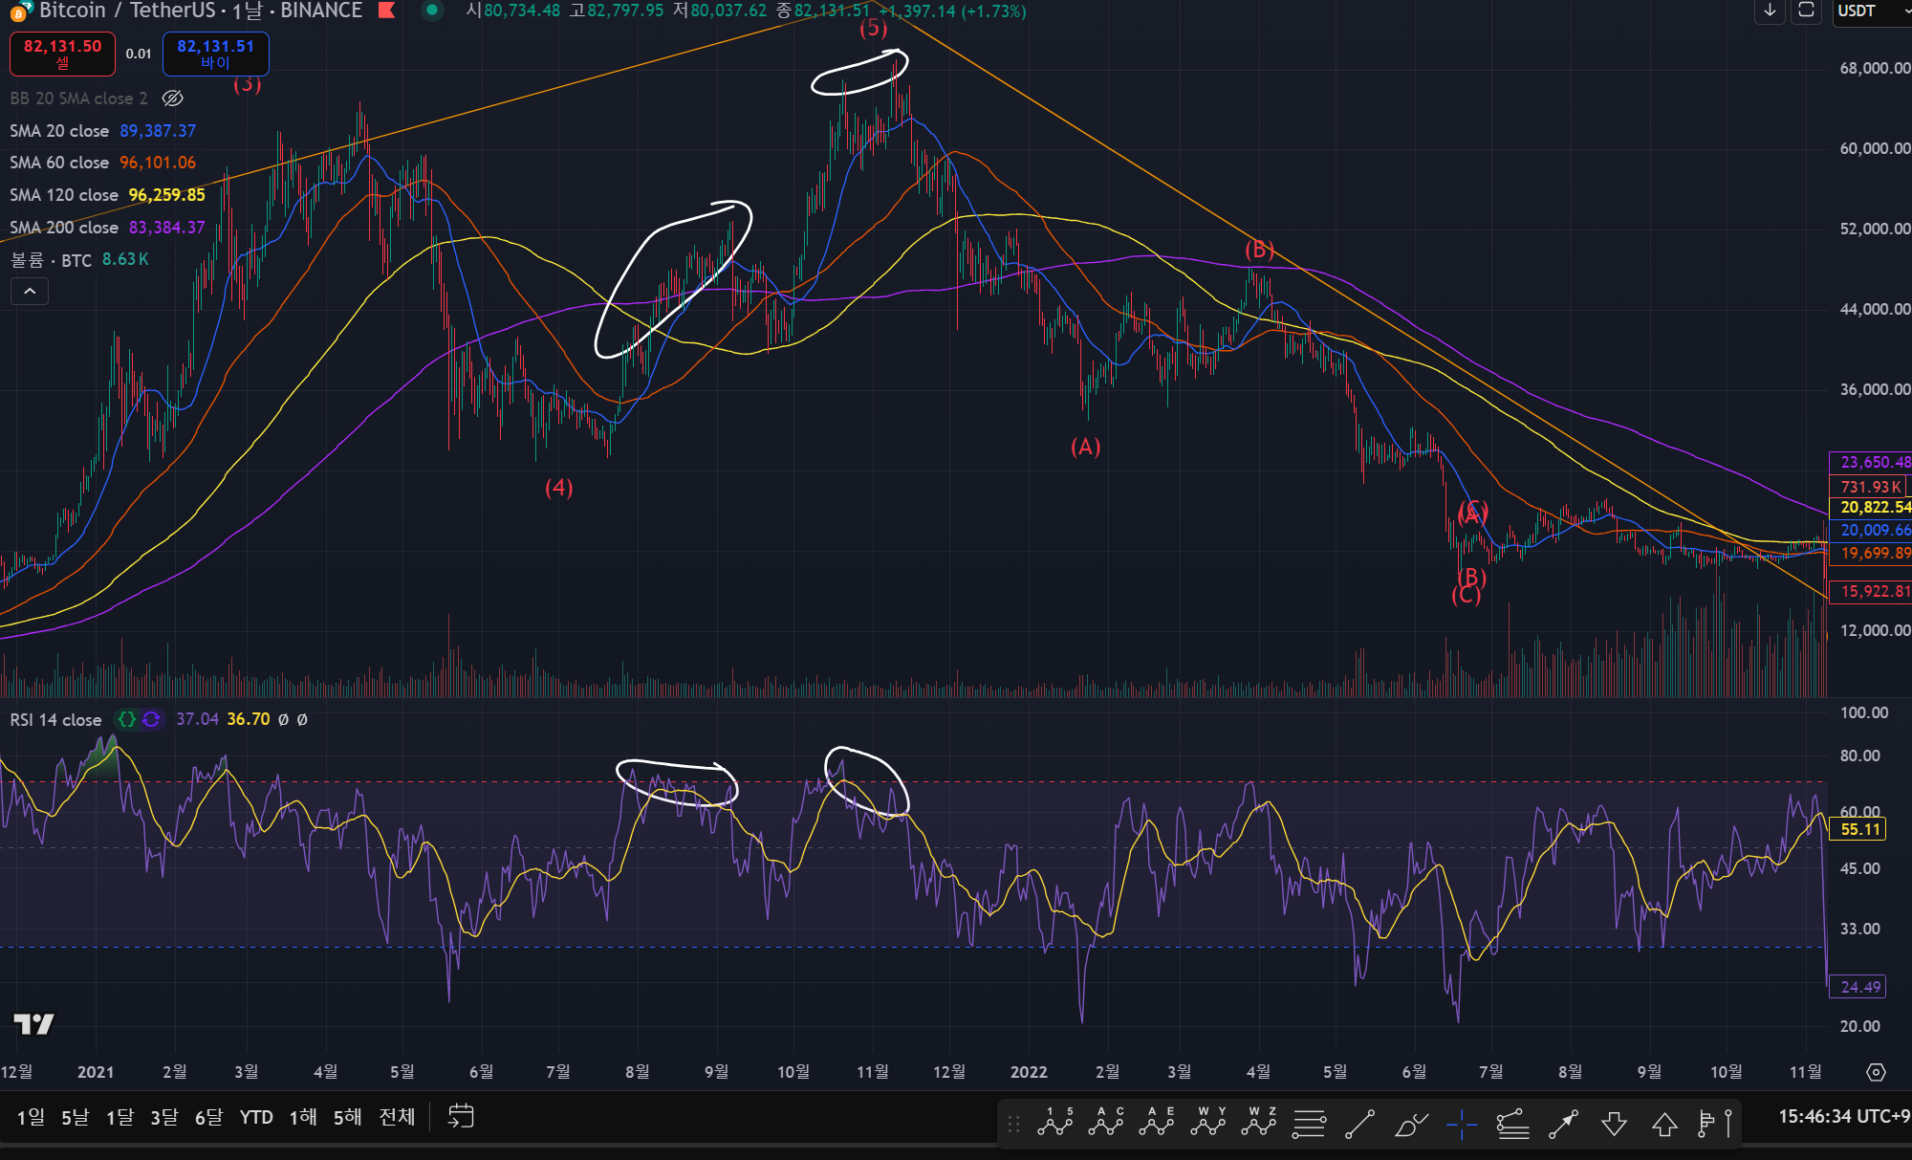Click the 15:46:34 UTC+9 timezone clock
Screen dimensions: 1912x1160
click(x=1843, y=1117)
